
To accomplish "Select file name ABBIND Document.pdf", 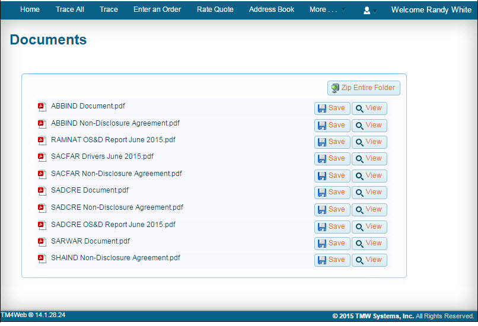I will click(x=88, y=106).
